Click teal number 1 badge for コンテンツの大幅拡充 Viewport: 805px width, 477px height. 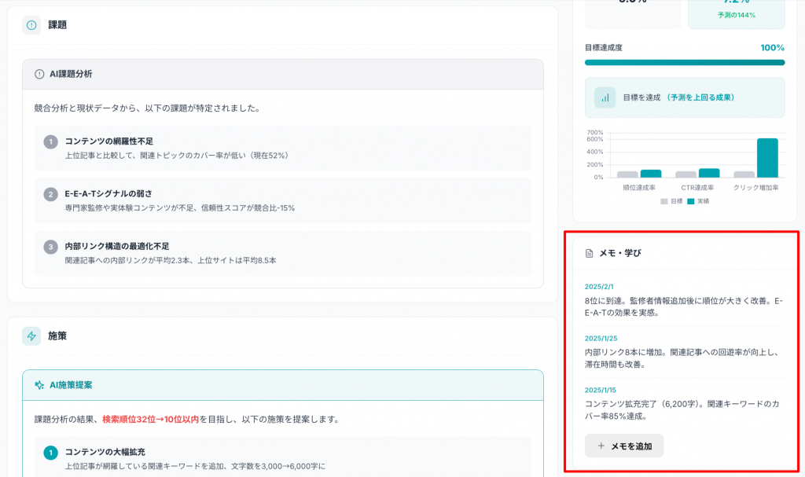click(x=51, y=453)
